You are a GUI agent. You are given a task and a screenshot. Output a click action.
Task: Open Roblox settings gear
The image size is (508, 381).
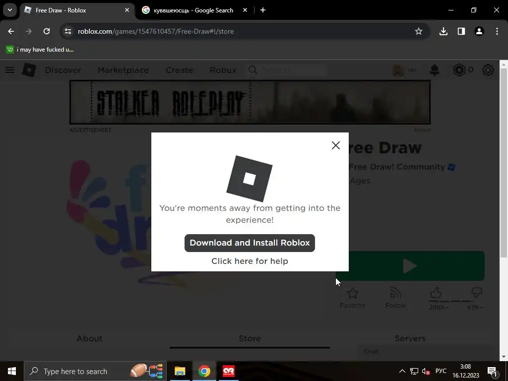pos(488,70)
